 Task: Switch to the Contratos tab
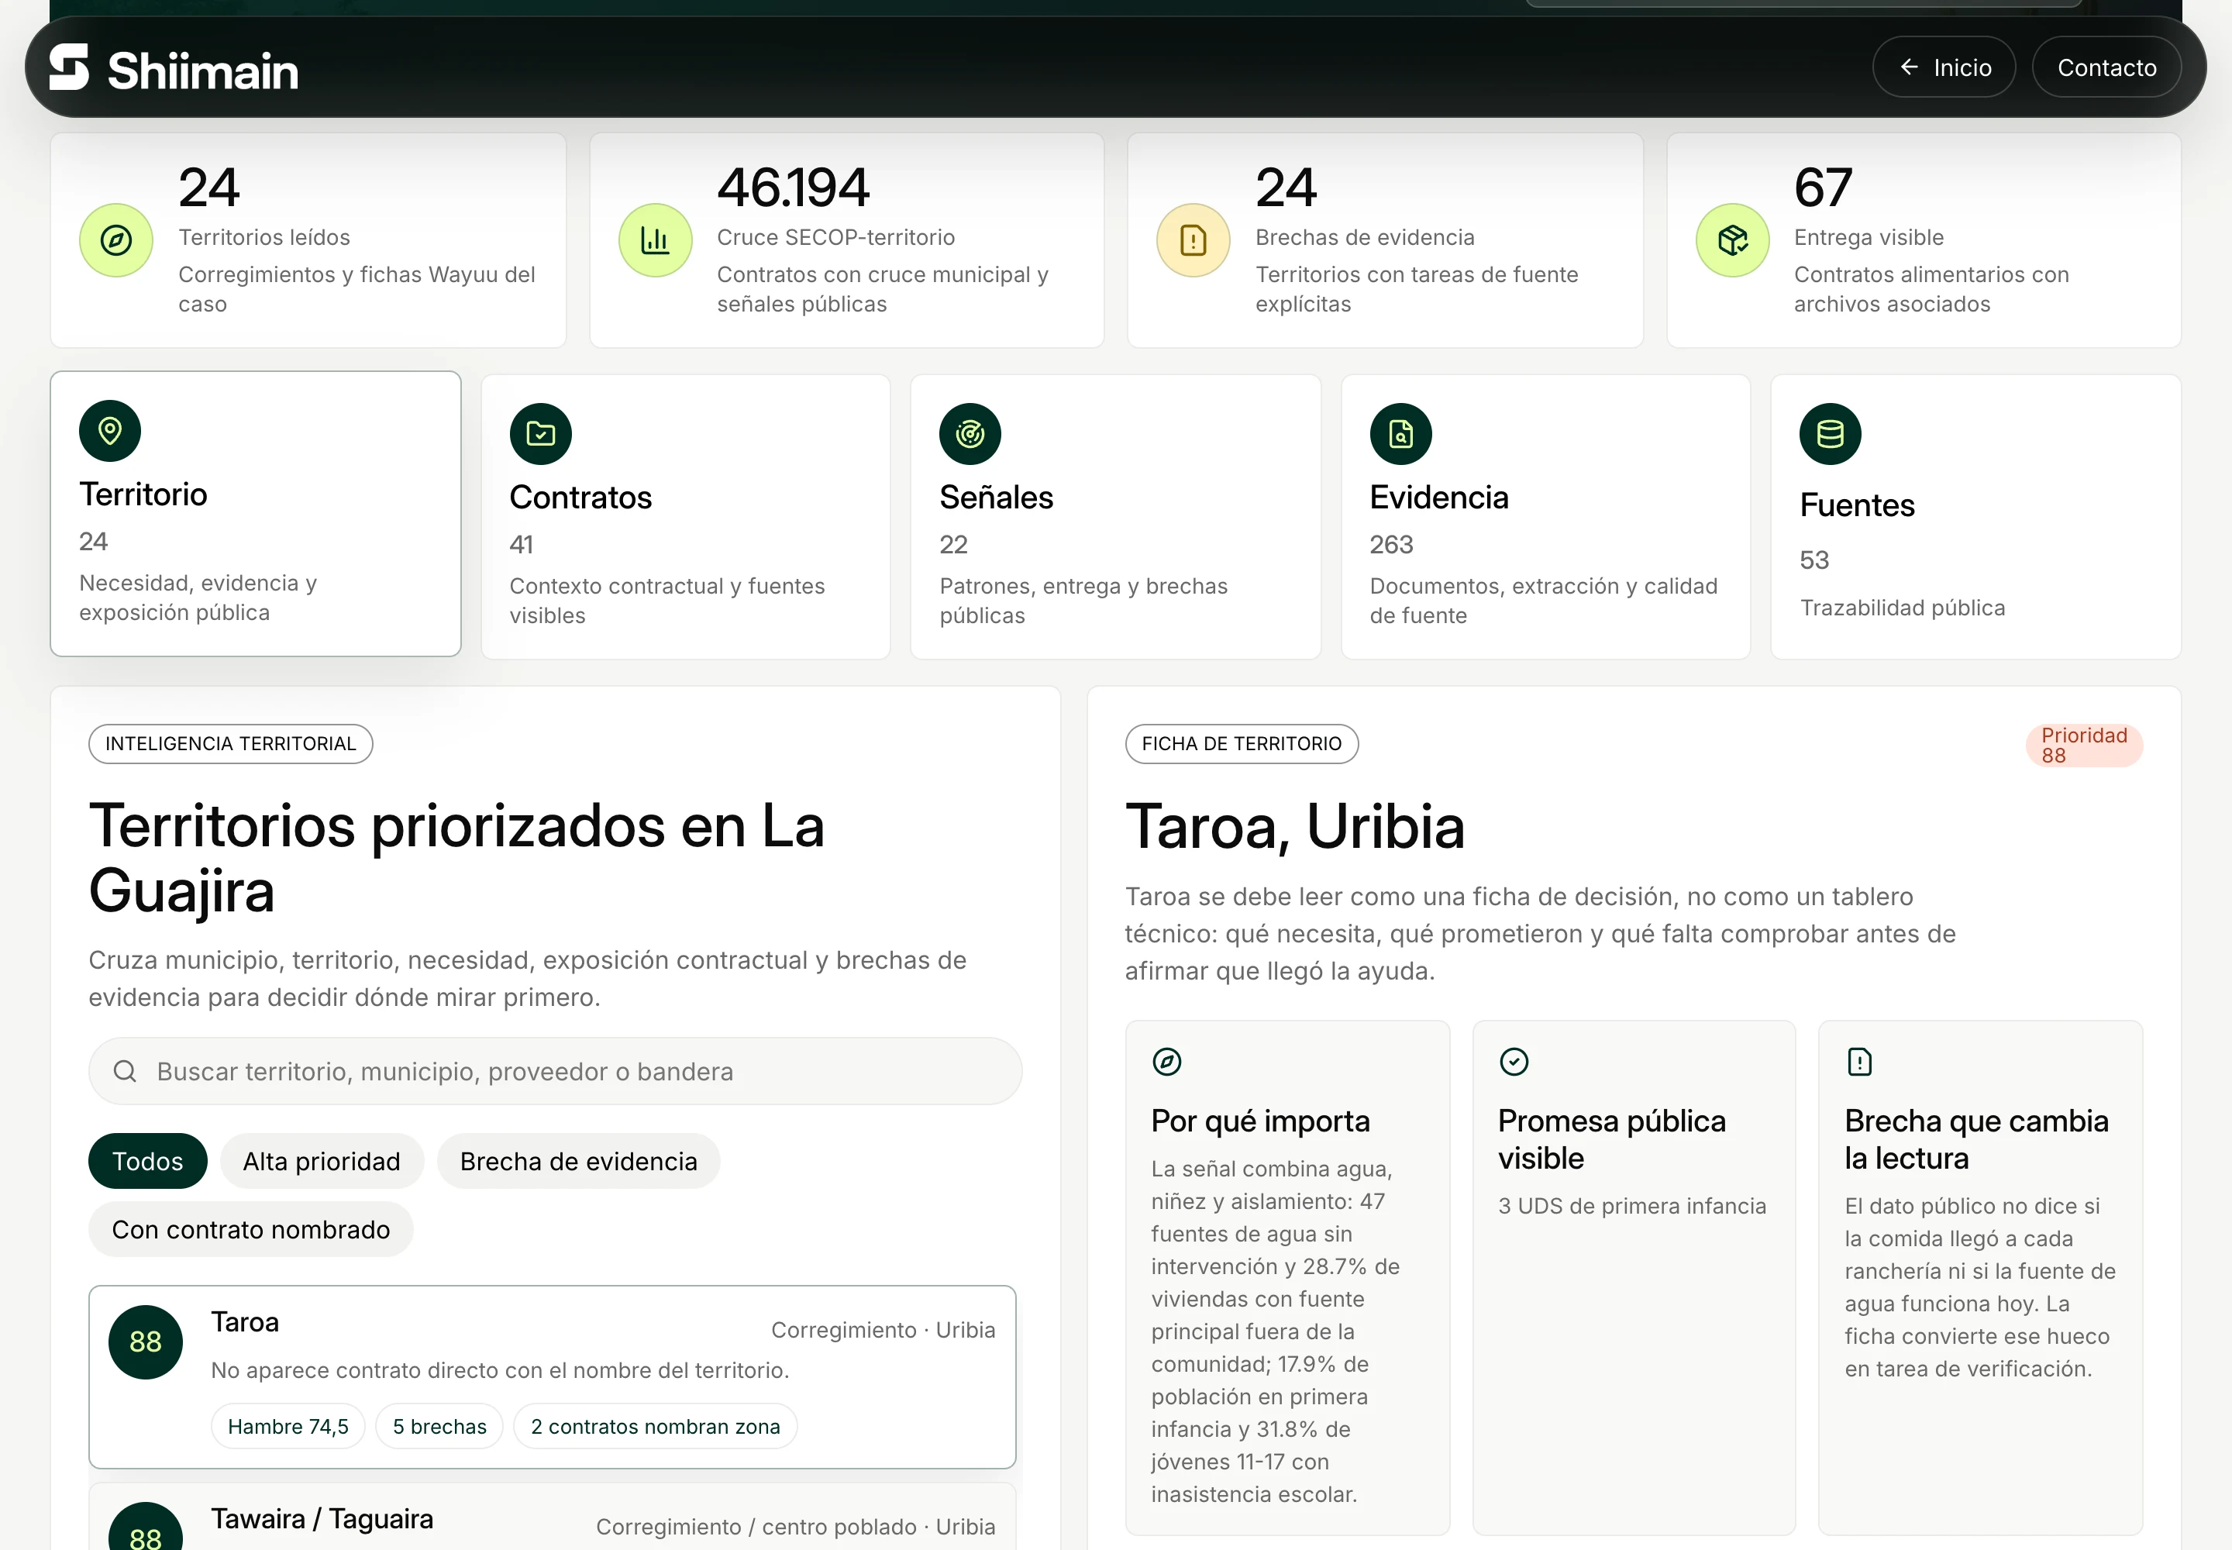click(686, 517)
